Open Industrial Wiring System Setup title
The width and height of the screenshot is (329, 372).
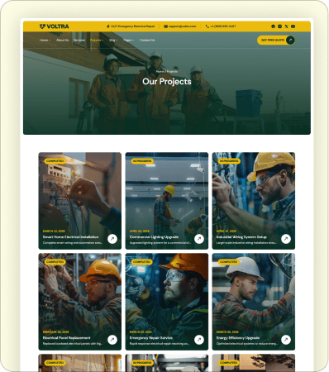(241, 237)
